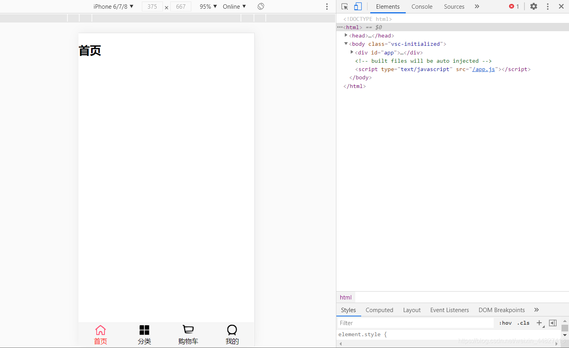
Task: Open the 95% zoom dropdown
Action: (208, 6)
